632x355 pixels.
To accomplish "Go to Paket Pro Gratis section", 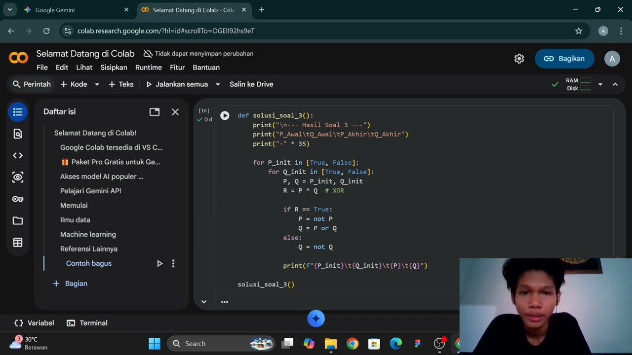I will point(111,162).
